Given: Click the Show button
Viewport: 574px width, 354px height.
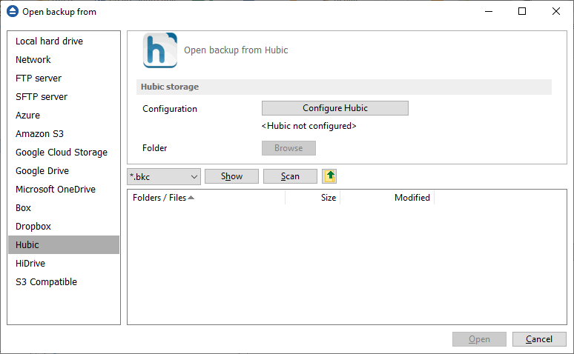Looking at the screenshot, I should pyautogui.click(x=231, y=176).
